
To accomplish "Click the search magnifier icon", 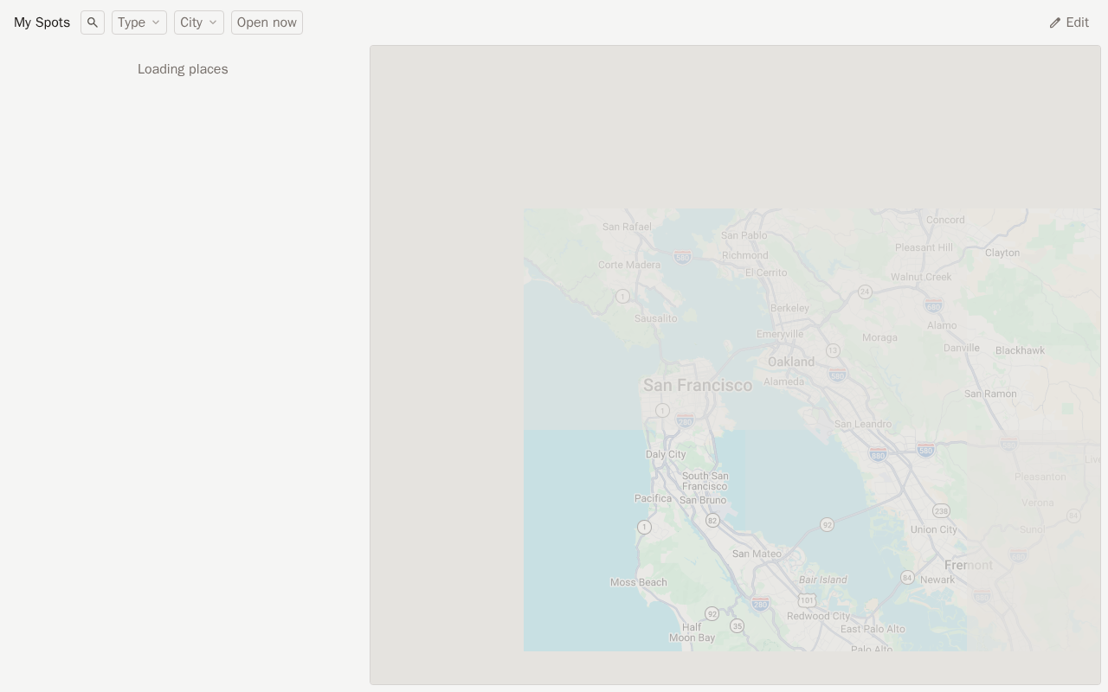I will click(93, 22).
